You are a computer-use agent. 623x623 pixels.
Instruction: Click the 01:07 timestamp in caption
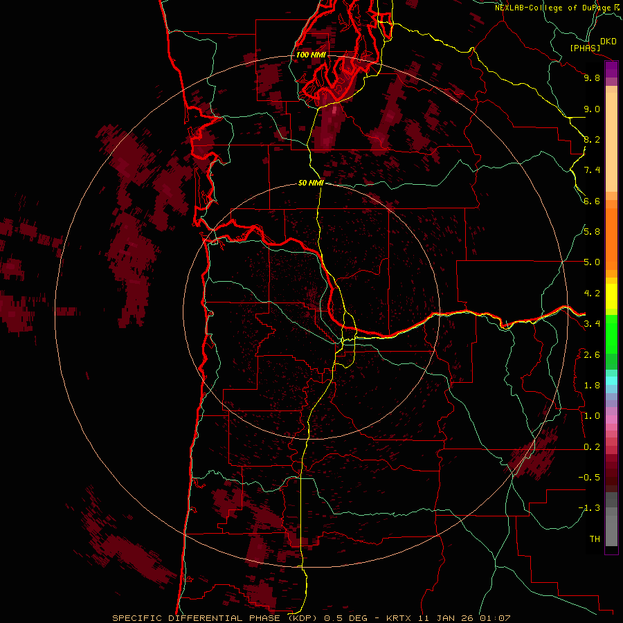click(495, 618)
